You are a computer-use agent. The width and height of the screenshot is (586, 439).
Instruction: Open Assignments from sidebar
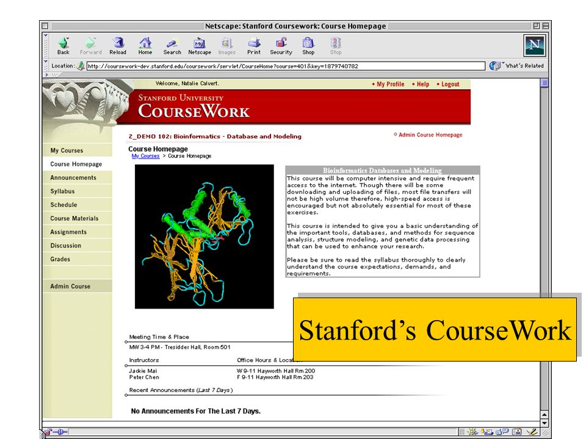tap(78, 232)
